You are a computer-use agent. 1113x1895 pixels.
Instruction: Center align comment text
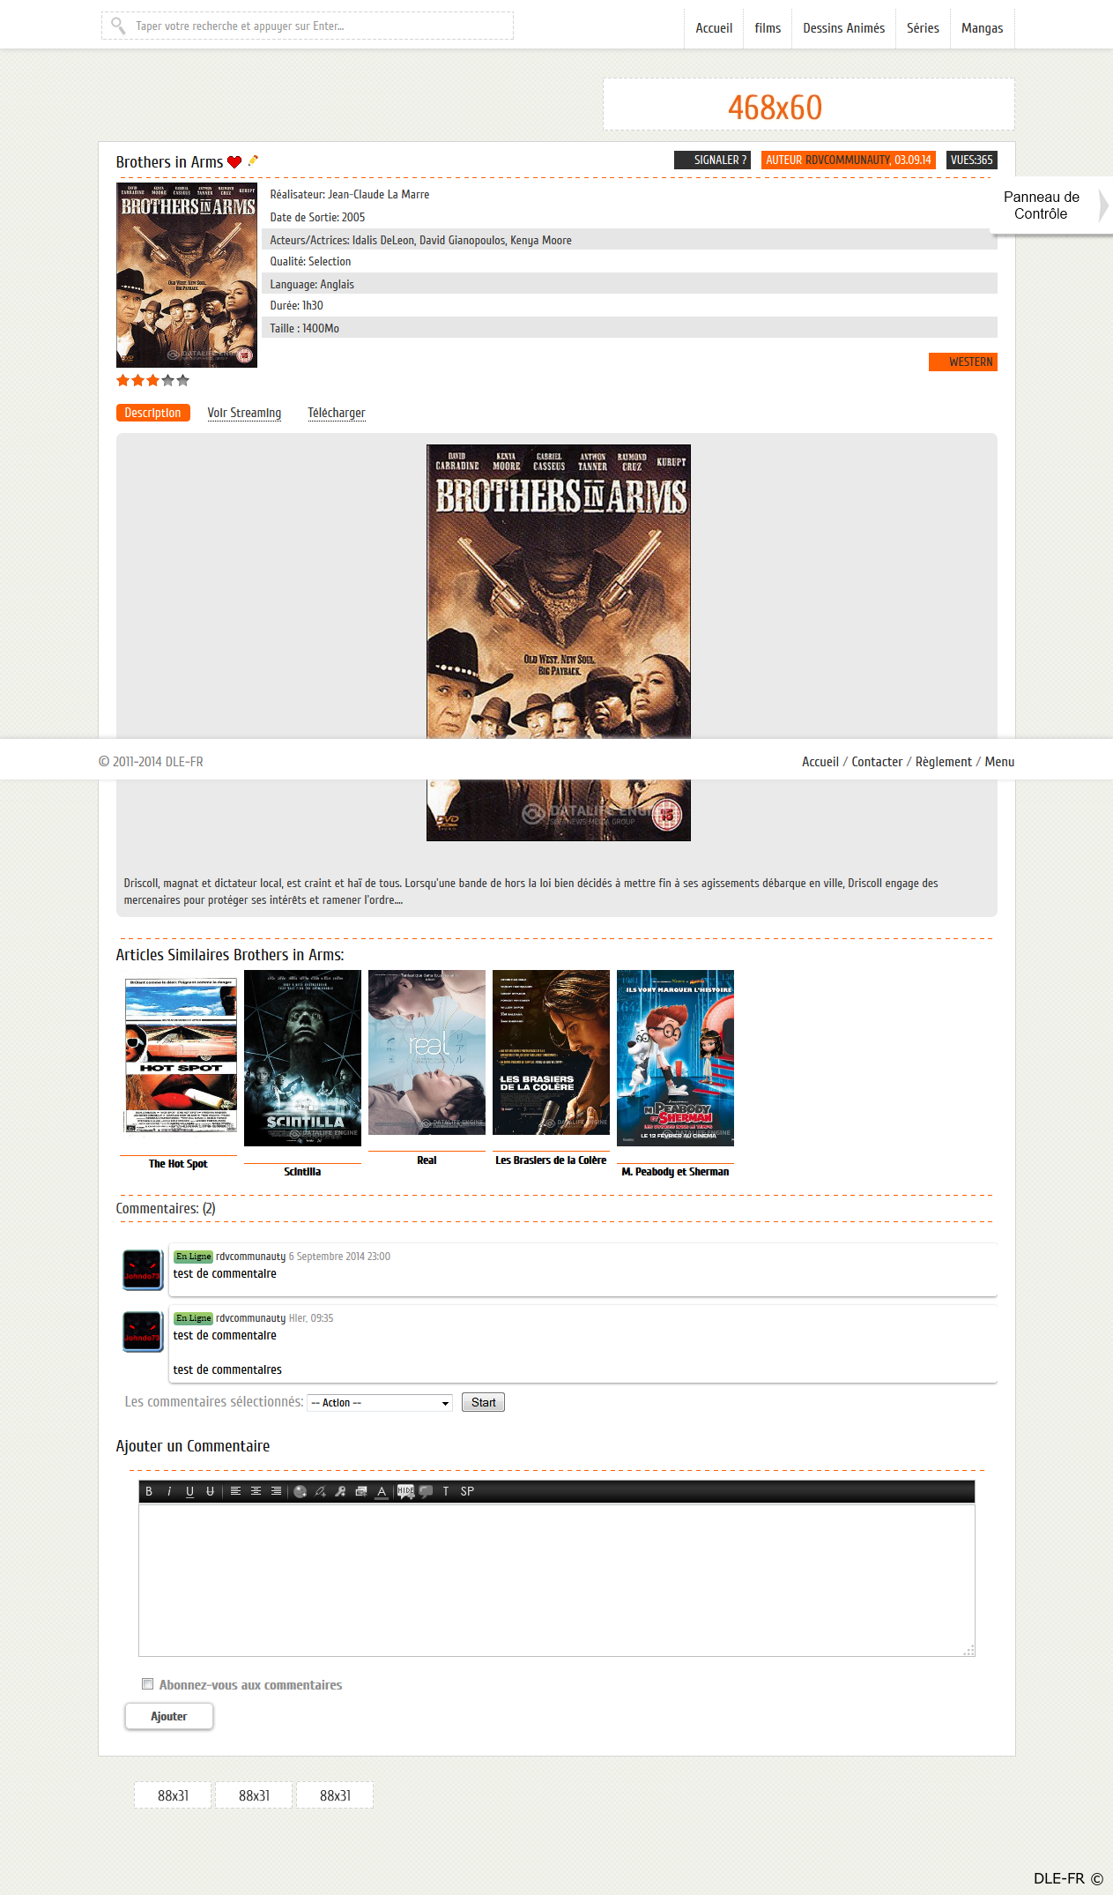[256, 1491]
